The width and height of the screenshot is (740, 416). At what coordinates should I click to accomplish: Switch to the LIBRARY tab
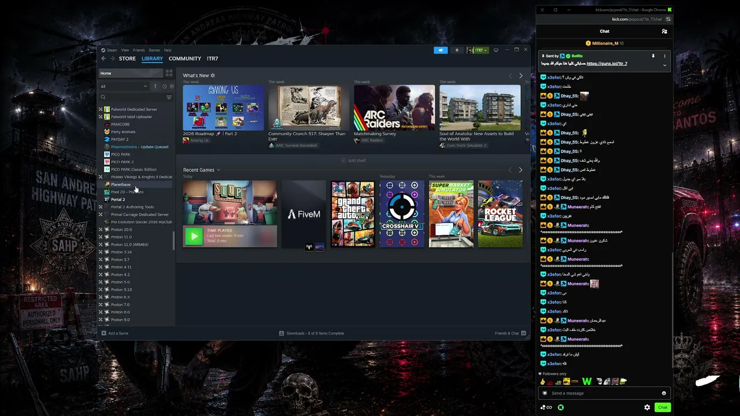pos(152,58)
